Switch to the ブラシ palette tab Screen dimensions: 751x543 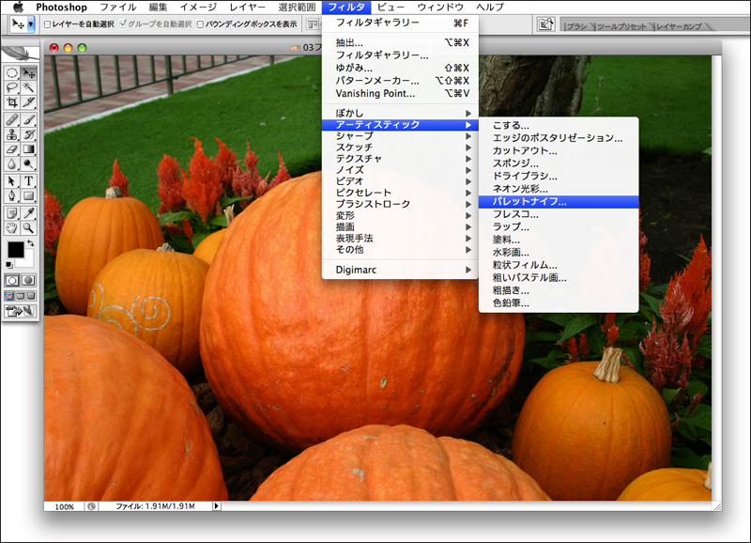point(576,27)
